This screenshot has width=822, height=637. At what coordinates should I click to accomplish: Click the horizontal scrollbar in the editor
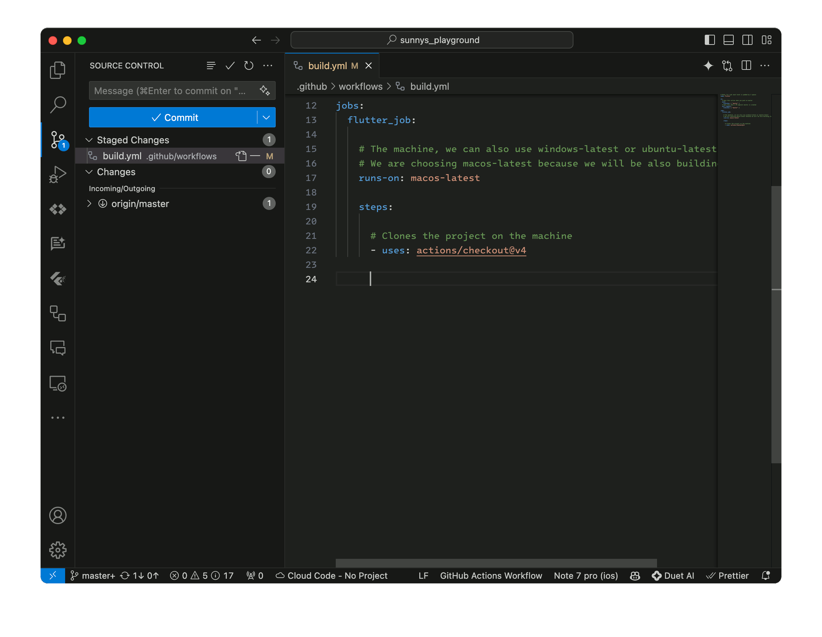[496, 562]
